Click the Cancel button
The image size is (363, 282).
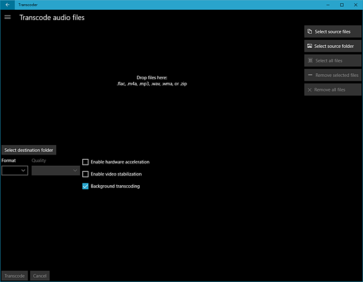click(39, 276)
